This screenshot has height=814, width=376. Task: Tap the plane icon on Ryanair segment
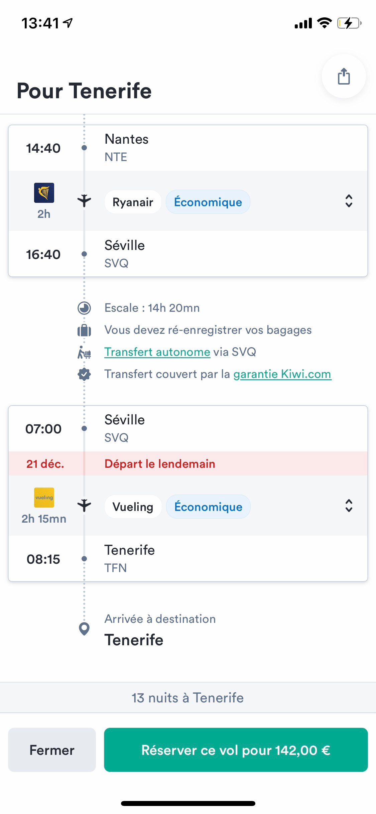pos(84,201)
